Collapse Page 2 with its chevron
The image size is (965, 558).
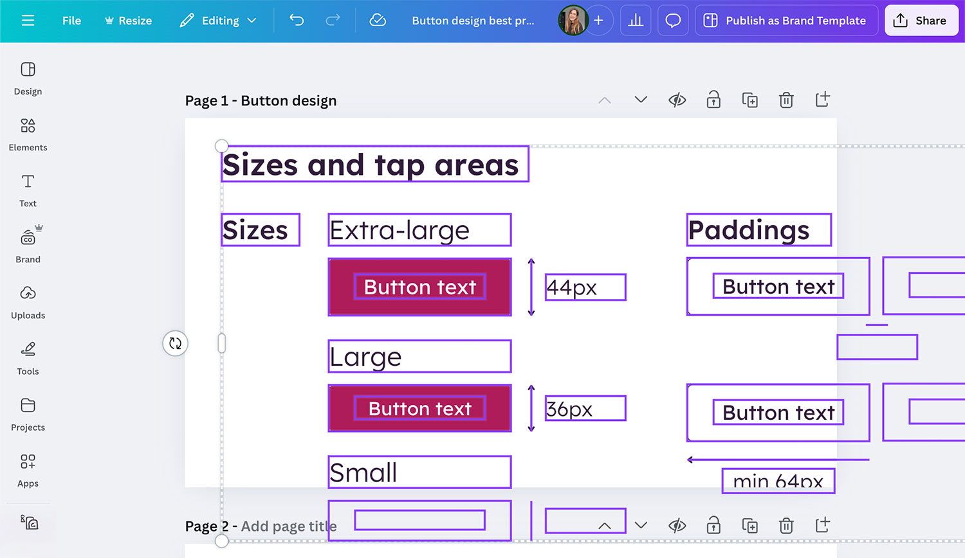pyautogui.click(x=605, y=525)
